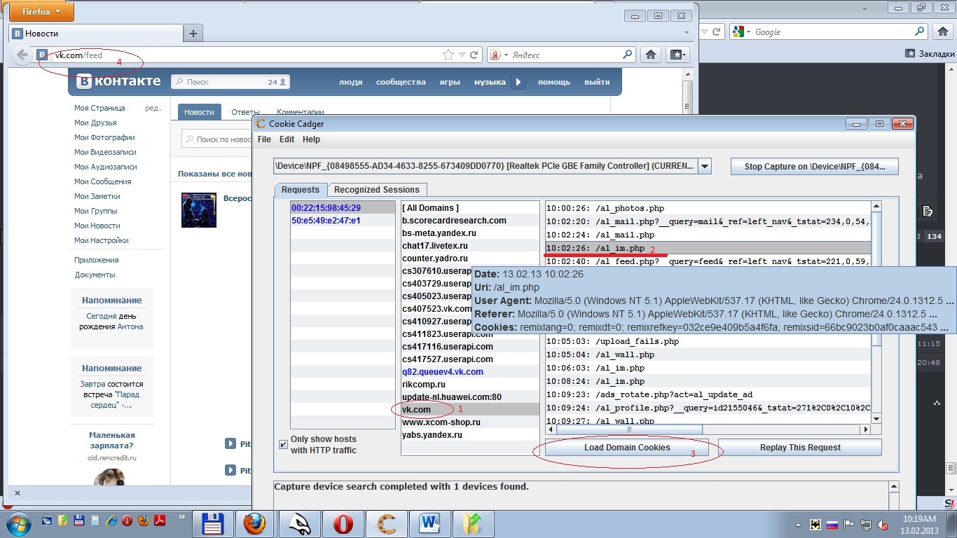Open address bar history dropdown arrow
The width and height of the screenshot is (957, 538).
pyautogui.click(x=461, y=55)
